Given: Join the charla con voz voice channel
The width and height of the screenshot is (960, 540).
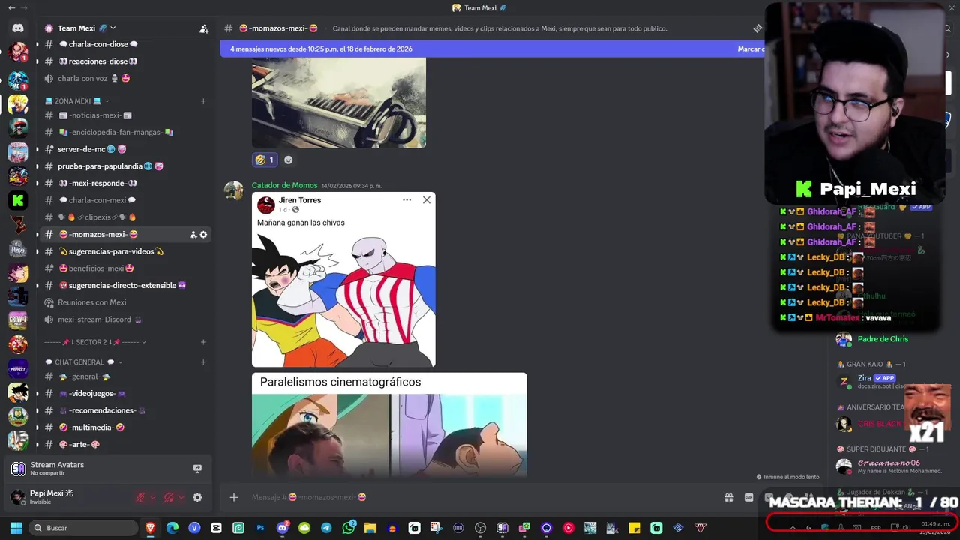Looking at the screenshot, I should (x=124, y=78).
